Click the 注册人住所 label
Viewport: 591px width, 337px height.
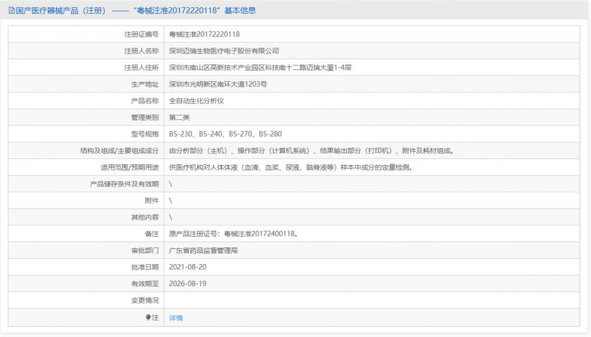click(141, 68)
